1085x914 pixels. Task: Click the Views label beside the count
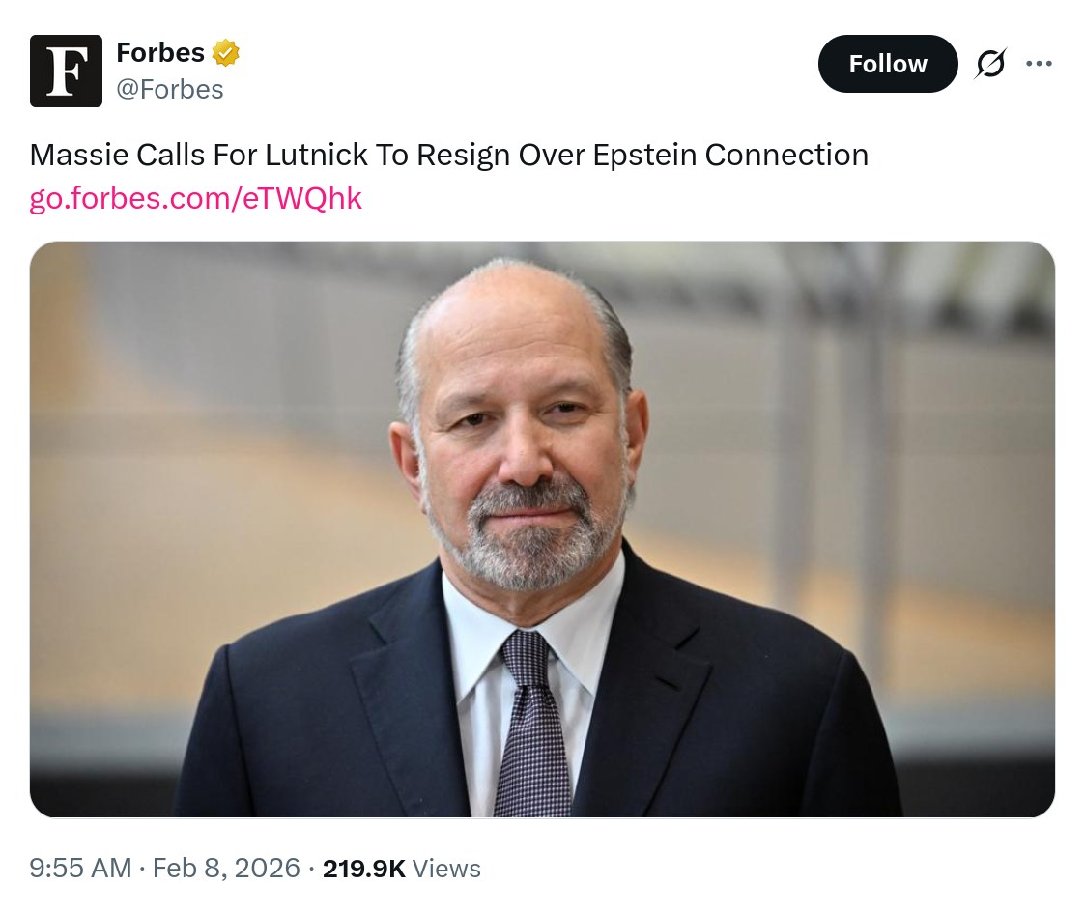pos(446,869)
